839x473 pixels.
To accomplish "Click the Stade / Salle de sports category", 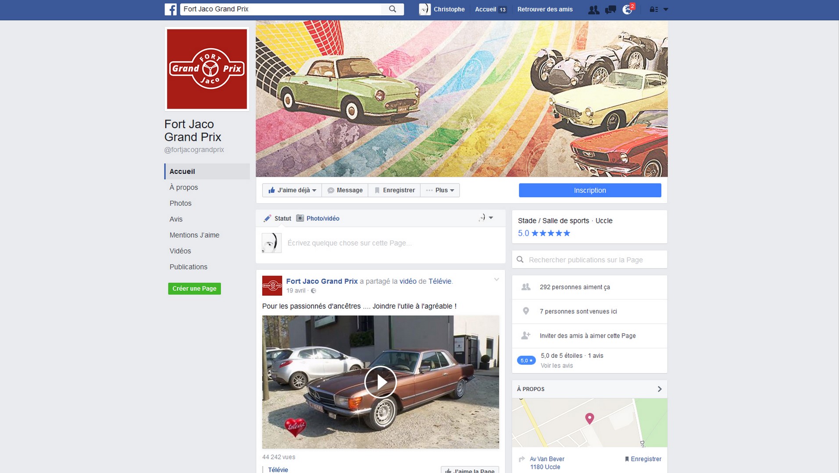I will 553,221.
